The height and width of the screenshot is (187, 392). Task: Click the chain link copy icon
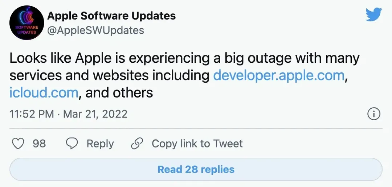click(x=137, y=144)
